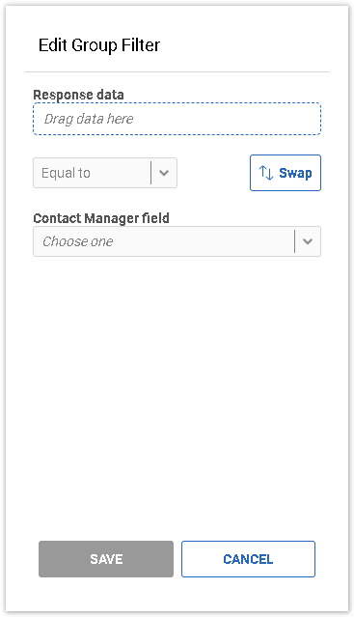Image resolution: width=354 pixels, height=617 pixels.
Task: Click the Swap button
Action: pos(286,173)
